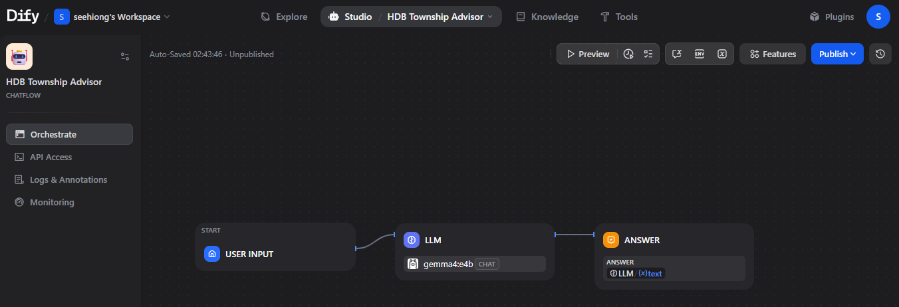Click the Orchestrate panel icon
Screen dimensions: 899x307
tap(19, 134)
